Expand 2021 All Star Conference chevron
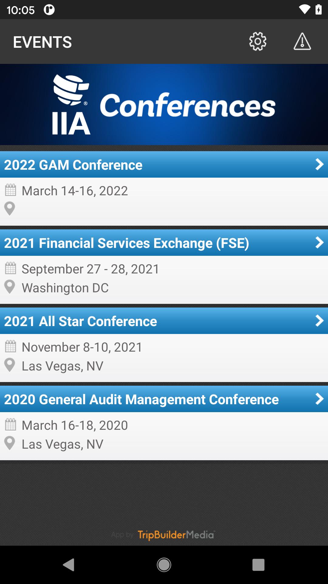The height and width of the screenshot is (584, 328). click(319, 321)
